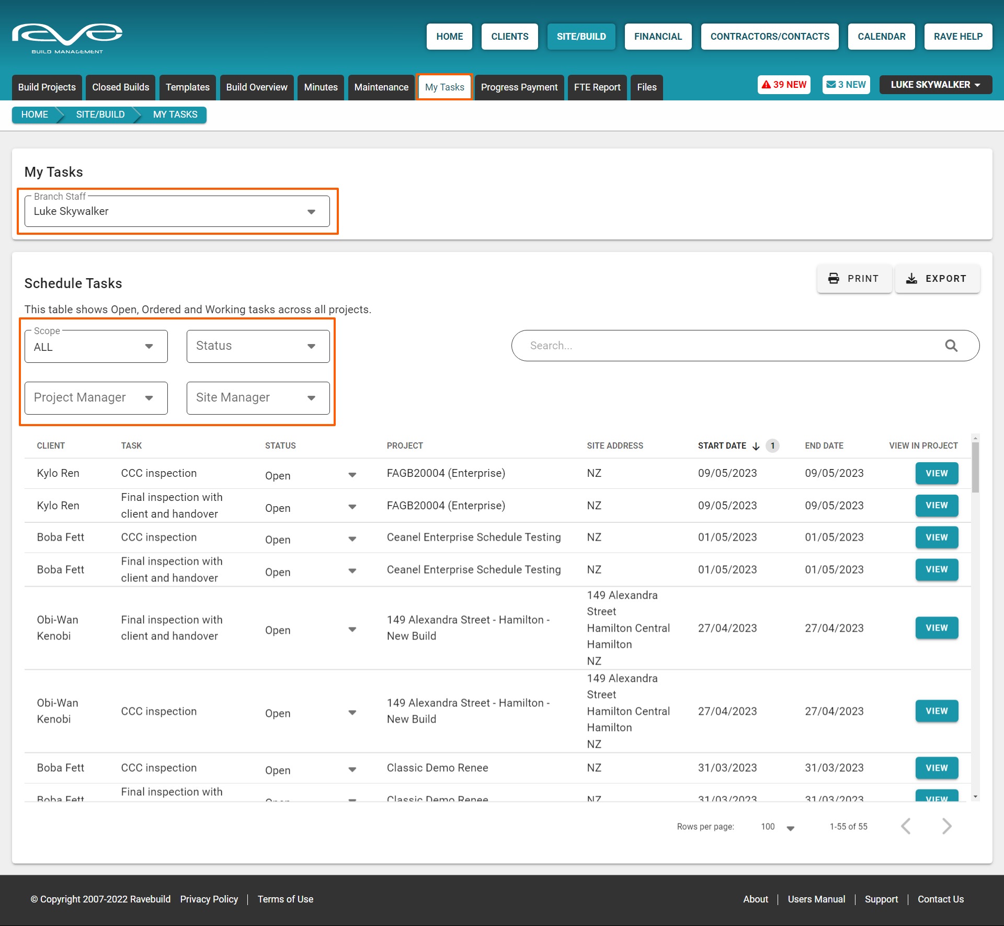Go to previous page arrow
This screenshot has height=926, width=1004.
(906, 826)
